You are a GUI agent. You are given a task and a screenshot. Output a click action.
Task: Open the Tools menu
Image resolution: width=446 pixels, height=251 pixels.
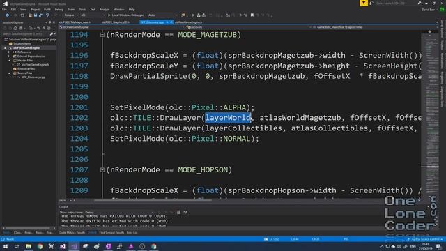tap(82, 9)
